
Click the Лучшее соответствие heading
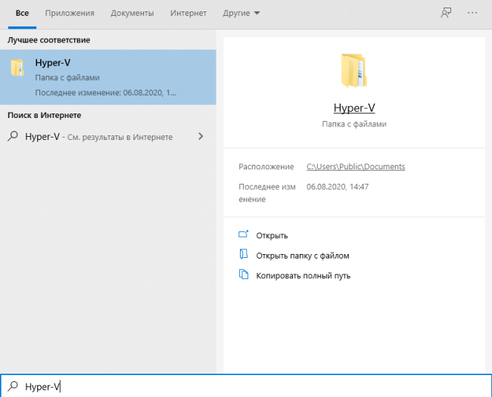point(48,40)
